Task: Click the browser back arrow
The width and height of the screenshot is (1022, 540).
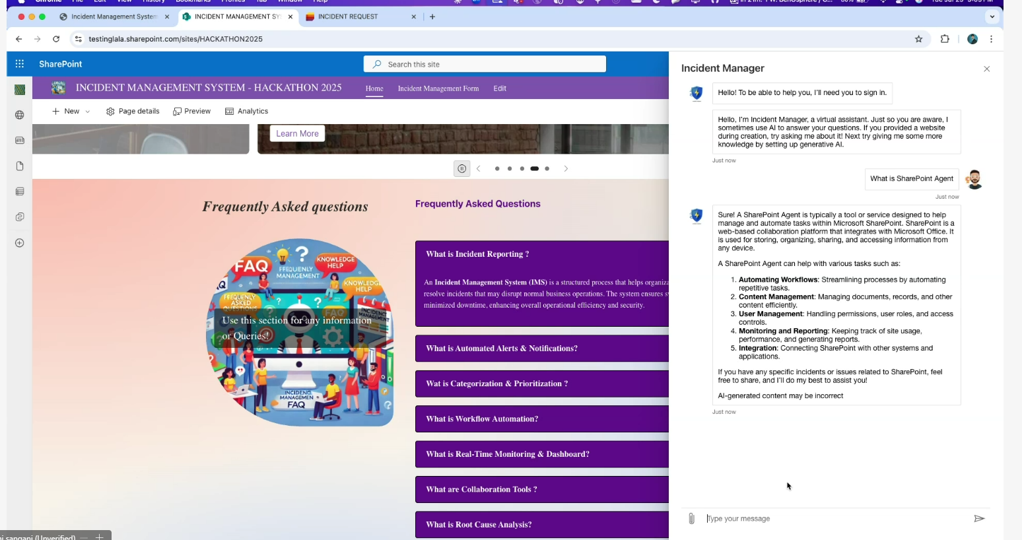Action: (x=18, y=39)
